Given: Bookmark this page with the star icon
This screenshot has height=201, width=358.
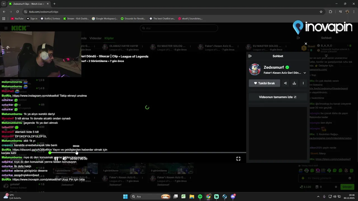Looking at the screenshot, I should (321, 12).
